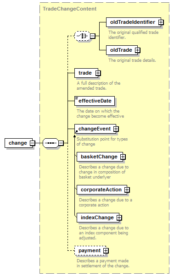Screen dimensions: 174x276
Task: Expand the oldTrade plus box
Action: tap(137, 50)
